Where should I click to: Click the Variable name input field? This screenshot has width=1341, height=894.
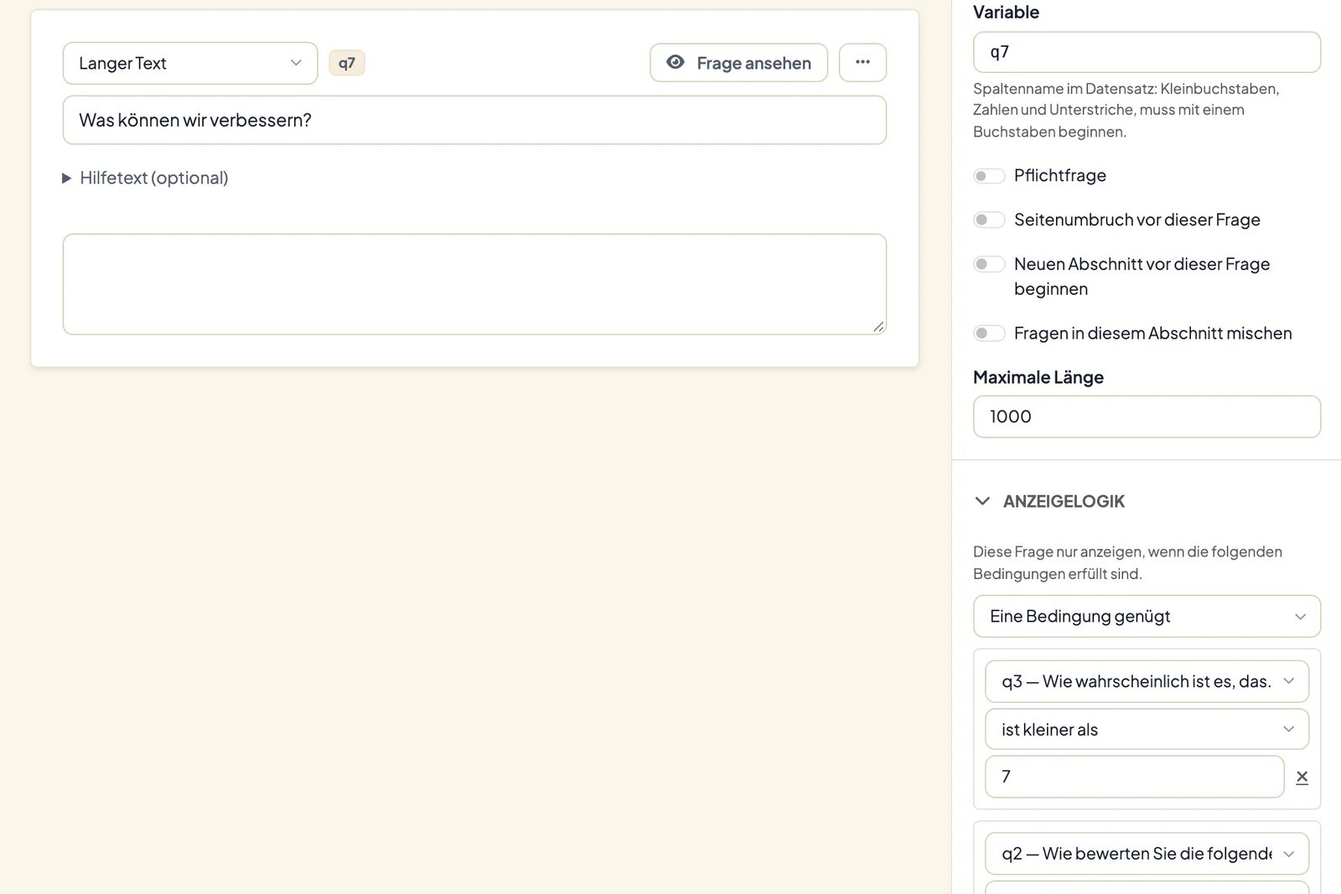click(1147, 52)
